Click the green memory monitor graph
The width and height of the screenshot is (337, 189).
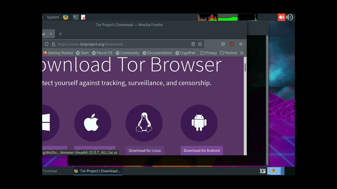(228, 17)
